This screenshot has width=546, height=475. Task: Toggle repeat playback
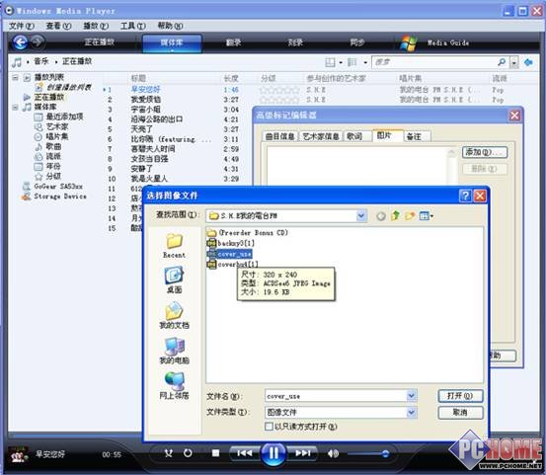click(188, 453)
